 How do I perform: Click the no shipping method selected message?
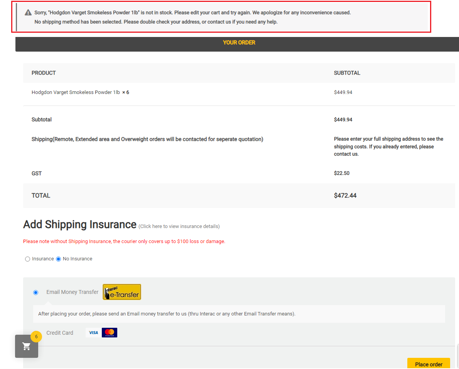click(156, 22)
